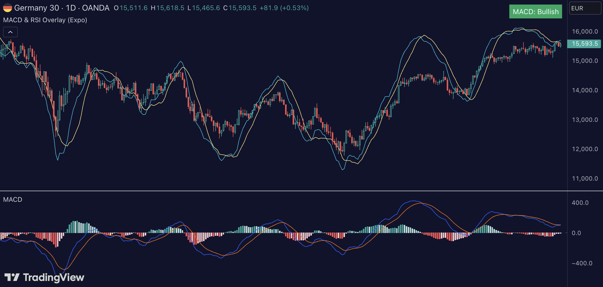Click the 13,000.0 price scale label
Screen dimensions: 603x287
click(x=585, y=120)
